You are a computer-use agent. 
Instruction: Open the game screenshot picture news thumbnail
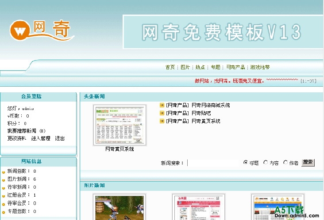click(120, 207)
